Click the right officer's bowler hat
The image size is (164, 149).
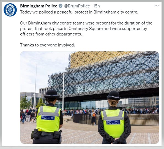114,95
